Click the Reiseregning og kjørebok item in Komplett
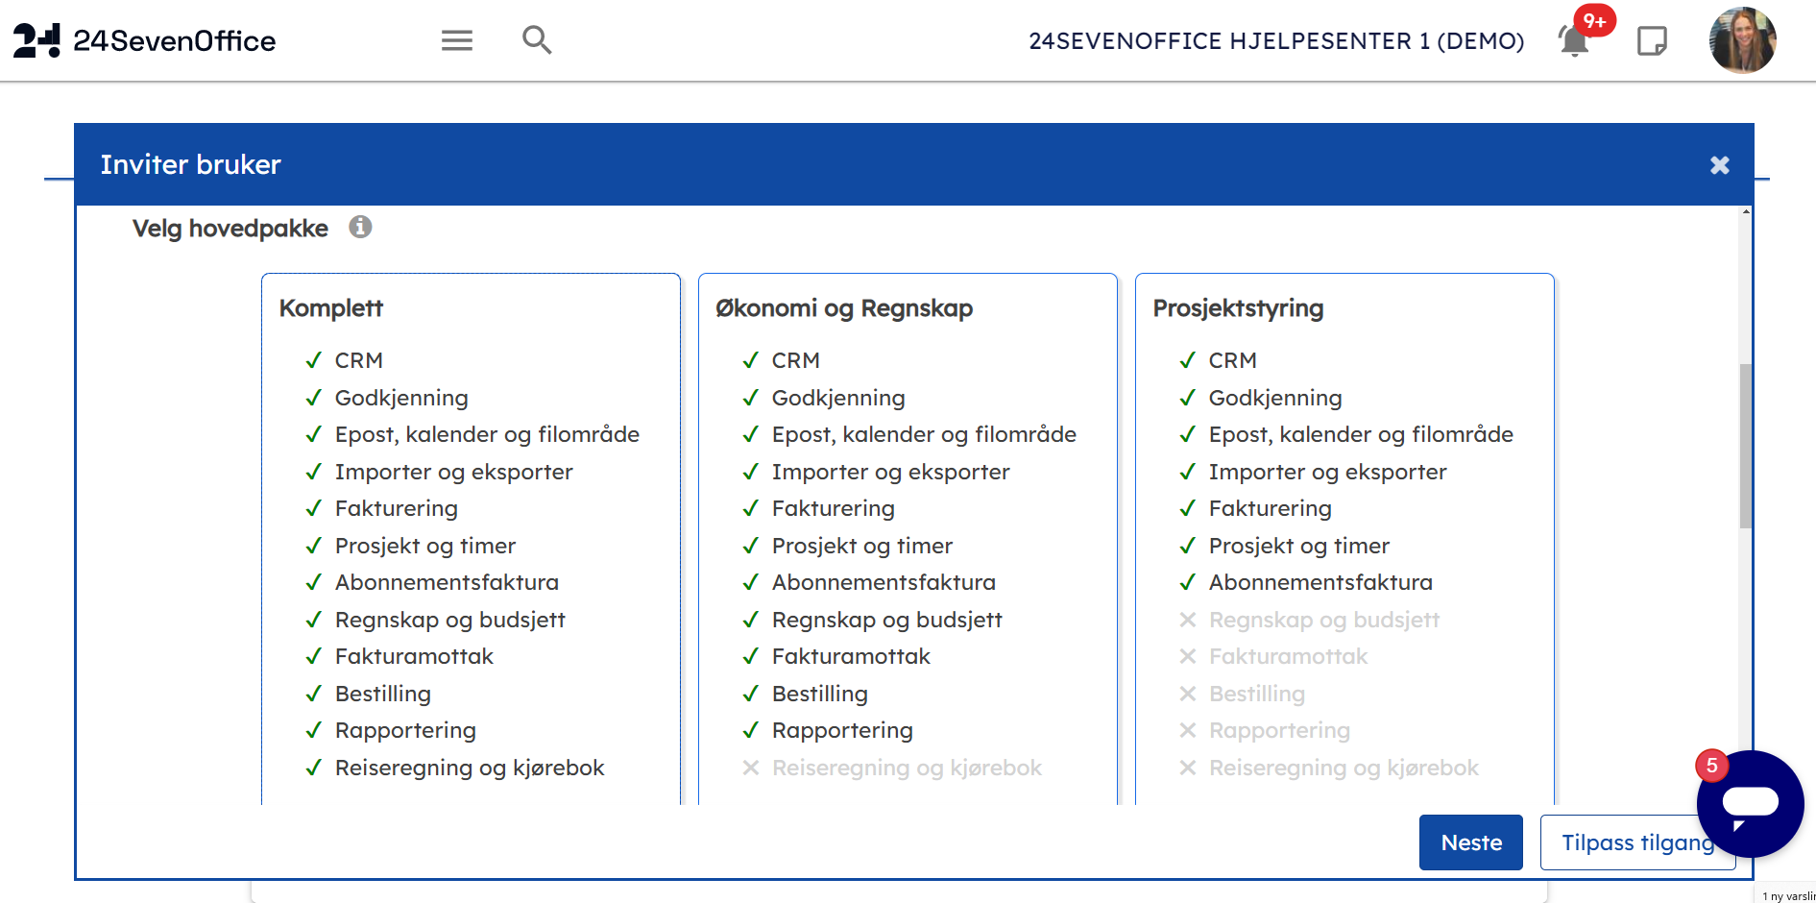This screenshot has width=1816, height=903. (469, 768)
